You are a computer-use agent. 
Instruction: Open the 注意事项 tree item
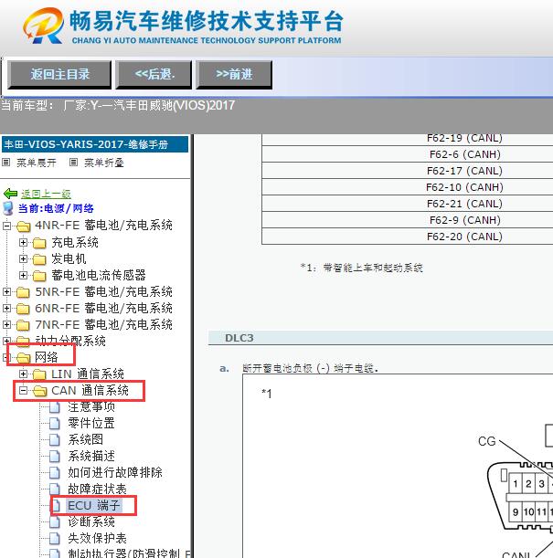(x=91, y=406)
